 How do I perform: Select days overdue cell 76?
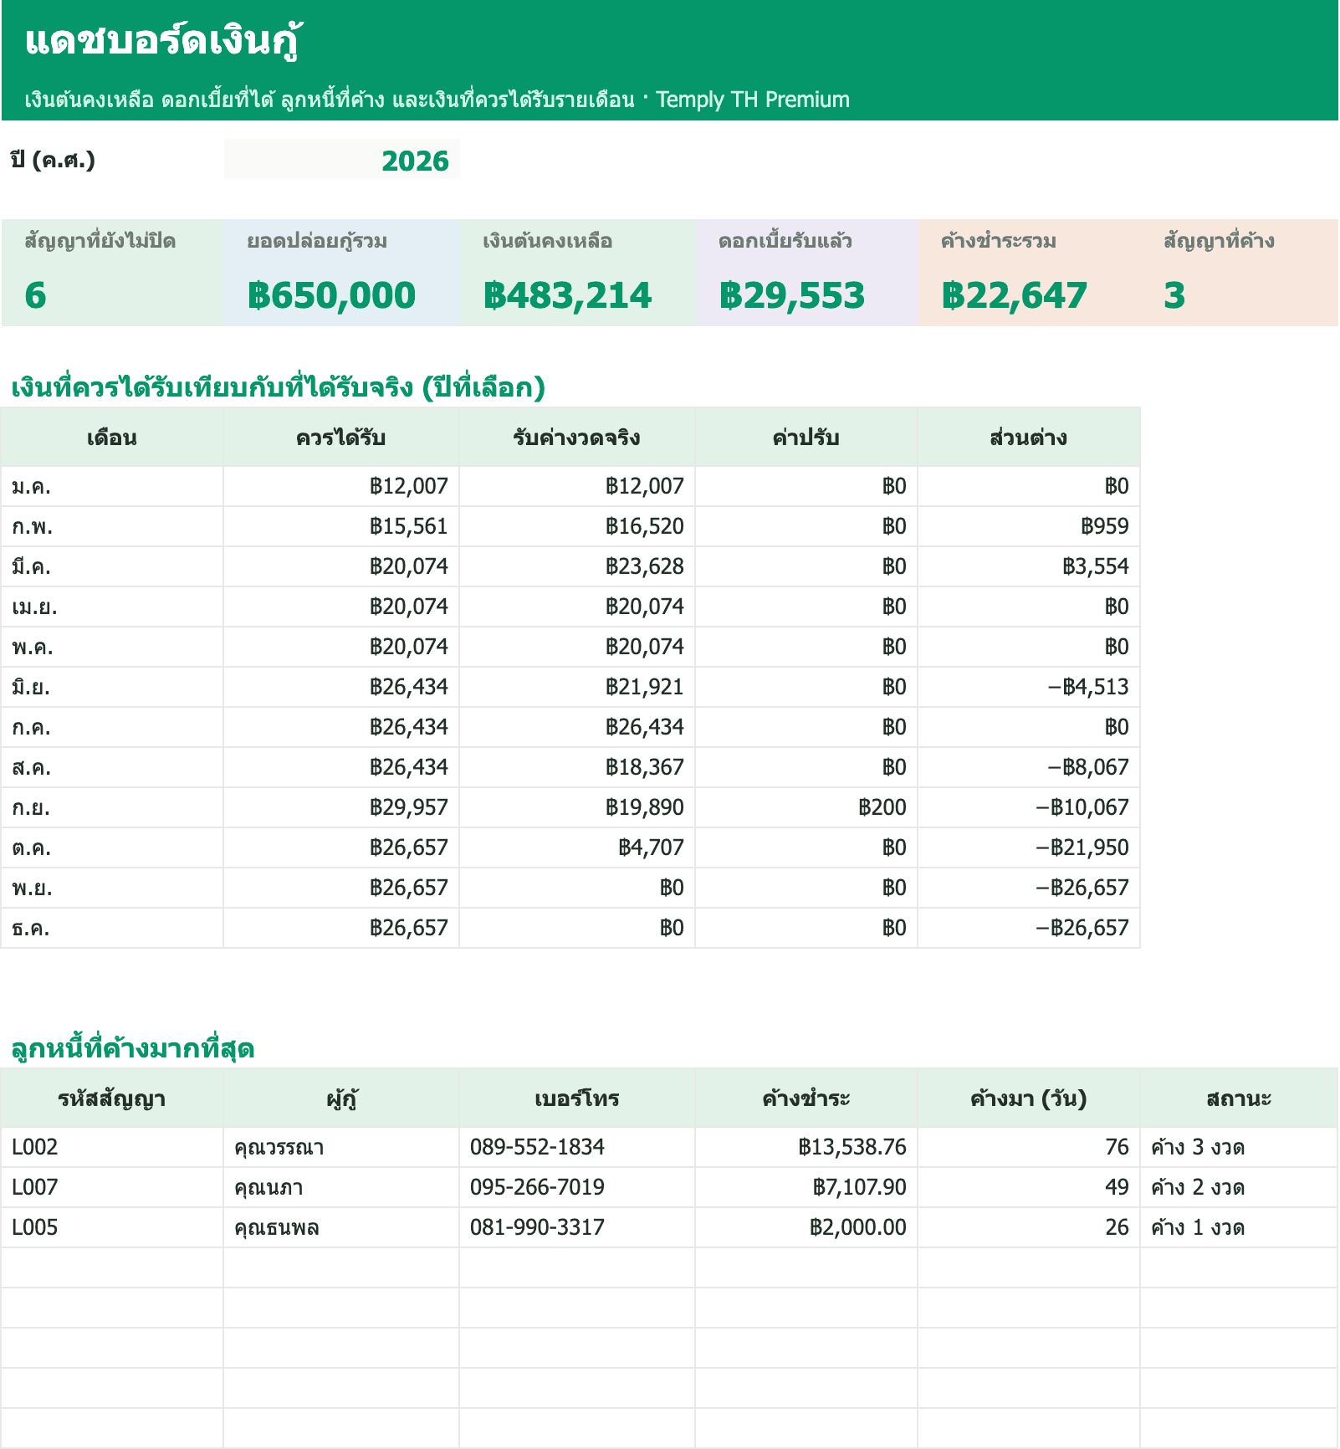point(1029,1147)
